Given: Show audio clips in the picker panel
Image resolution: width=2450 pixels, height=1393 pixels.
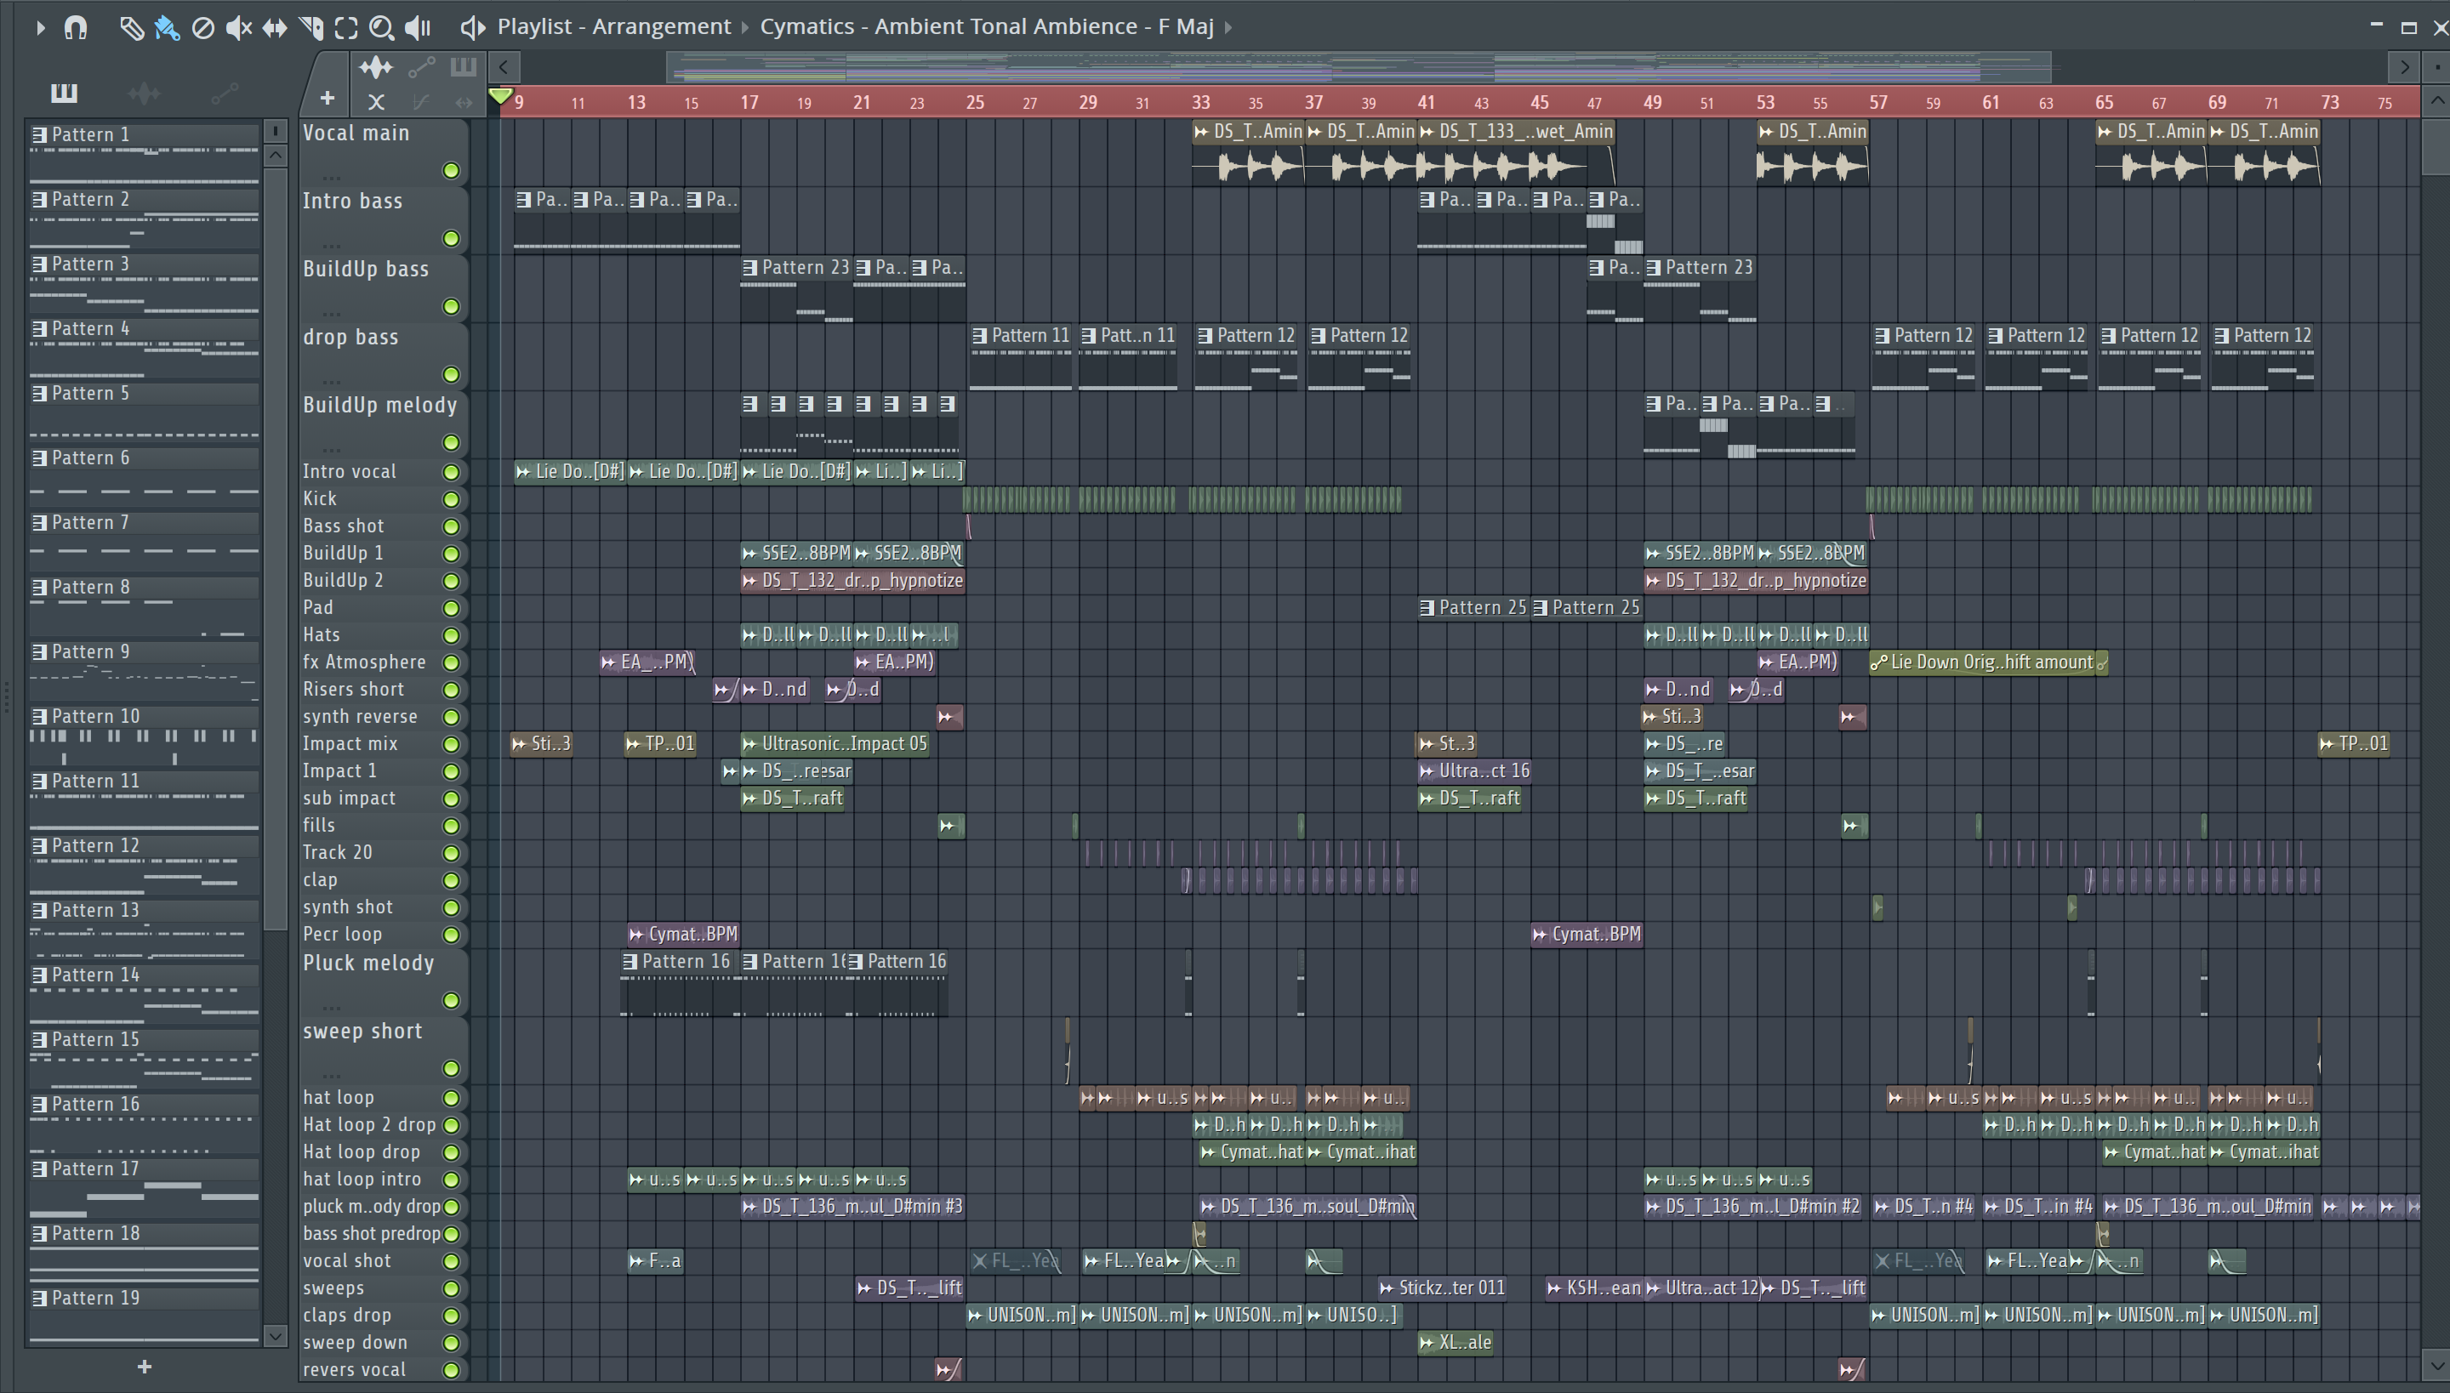Looking at the screenshot, I should click(x=144, y=93).
